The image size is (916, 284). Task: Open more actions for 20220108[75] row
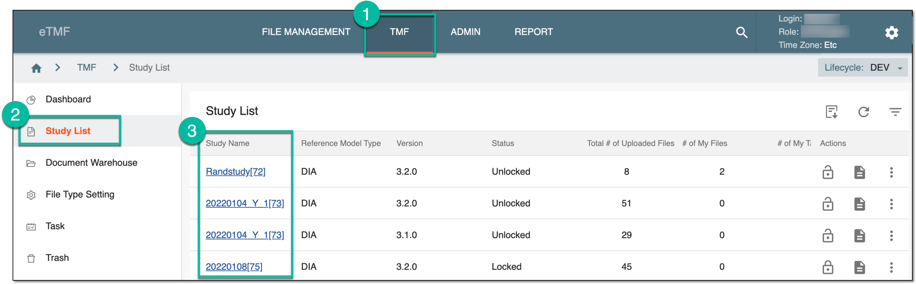click(x=891, y=267)
